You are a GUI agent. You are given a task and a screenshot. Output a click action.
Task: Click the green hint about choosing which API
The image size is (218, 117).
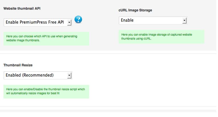[x=46, y=38]
